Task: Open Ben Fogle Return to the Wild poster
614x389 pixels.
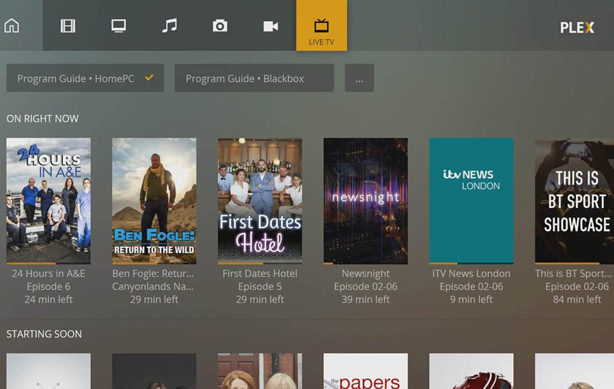Action: pyautogui.click(x=154, y=200)
